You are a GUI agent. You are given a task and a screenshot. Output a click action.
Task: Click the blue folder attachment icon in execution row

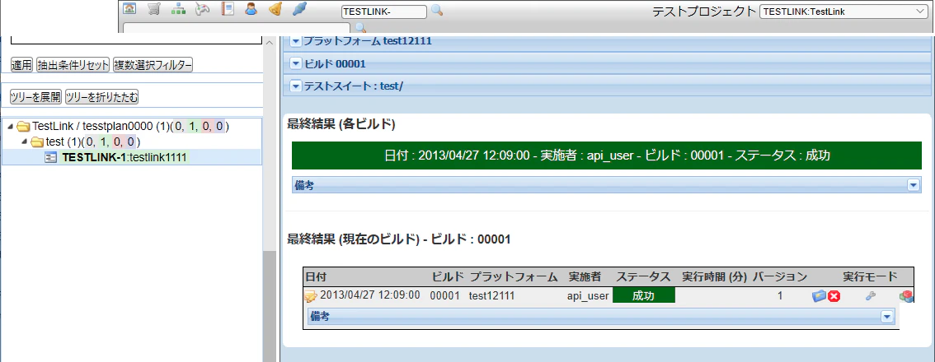pyautogui.click(x=820, y=296)
